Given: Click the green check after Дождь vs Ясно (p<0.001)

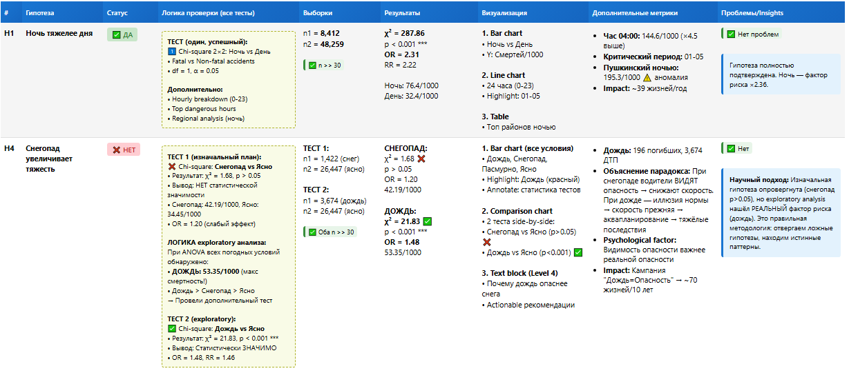Looking at the screenshot, I should (578, 252).
